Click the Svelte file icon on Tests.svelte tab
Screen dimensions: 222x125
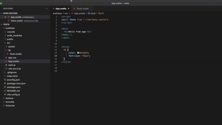click(x=74, y=8)
